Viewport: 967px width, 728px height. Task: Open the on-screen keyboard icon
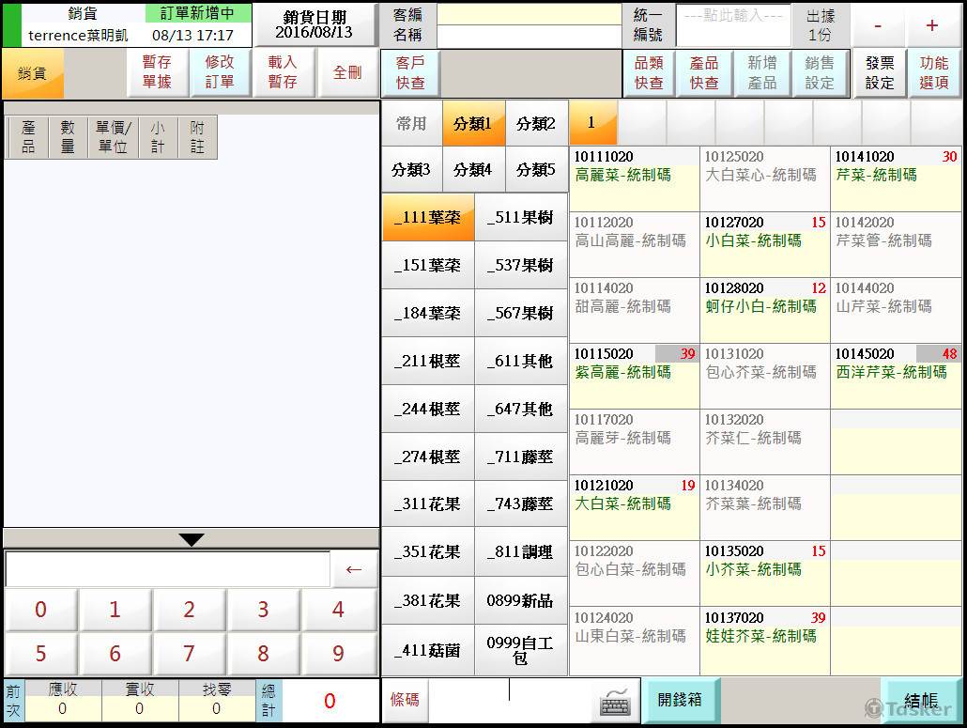pyautogui.click(x=615, y=701)
